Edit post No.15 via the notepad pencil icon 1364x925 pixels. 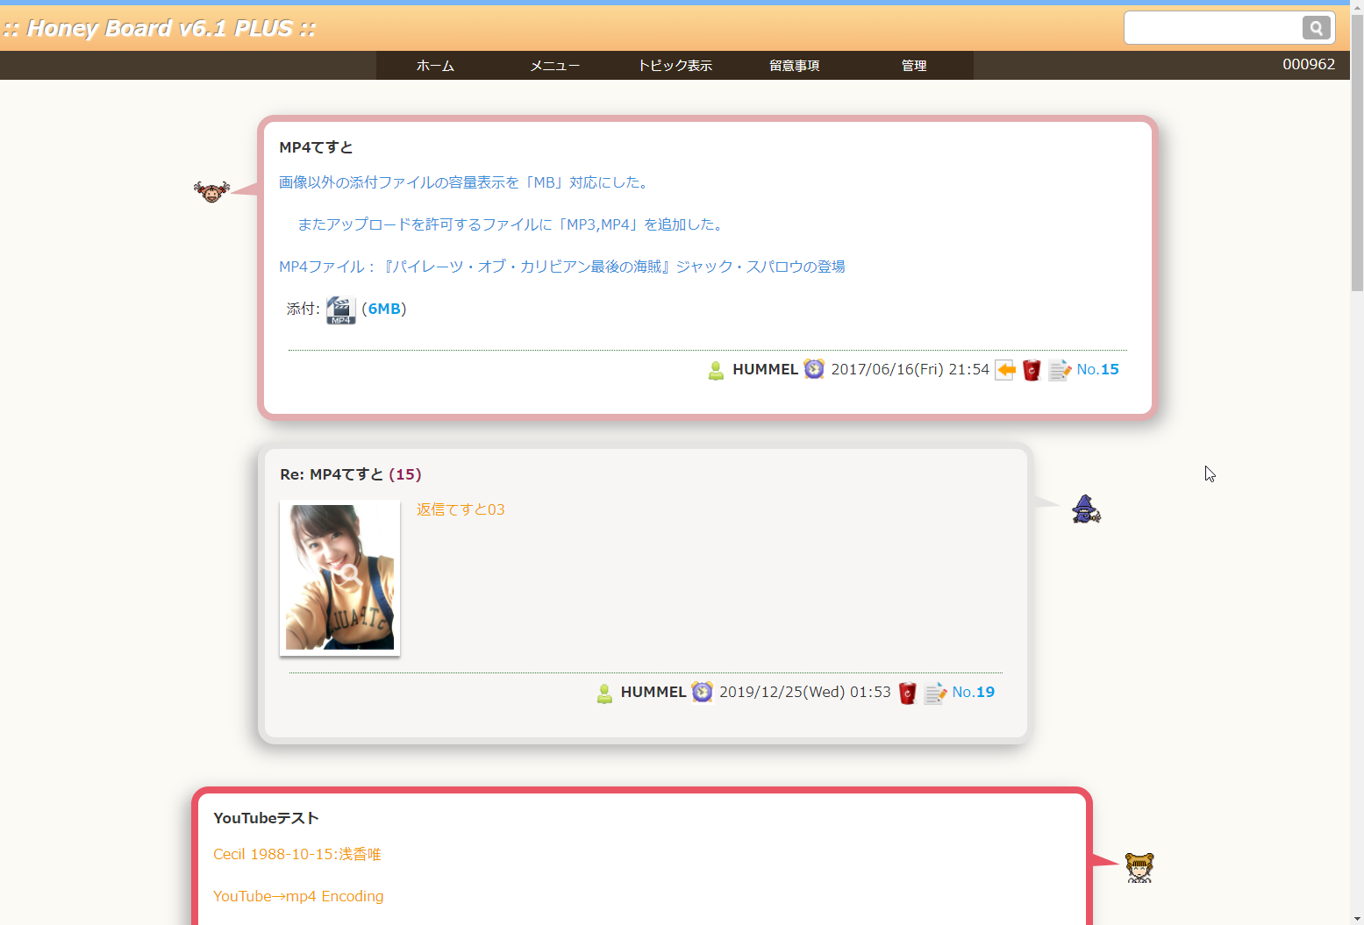click(x=1060, y=370)
